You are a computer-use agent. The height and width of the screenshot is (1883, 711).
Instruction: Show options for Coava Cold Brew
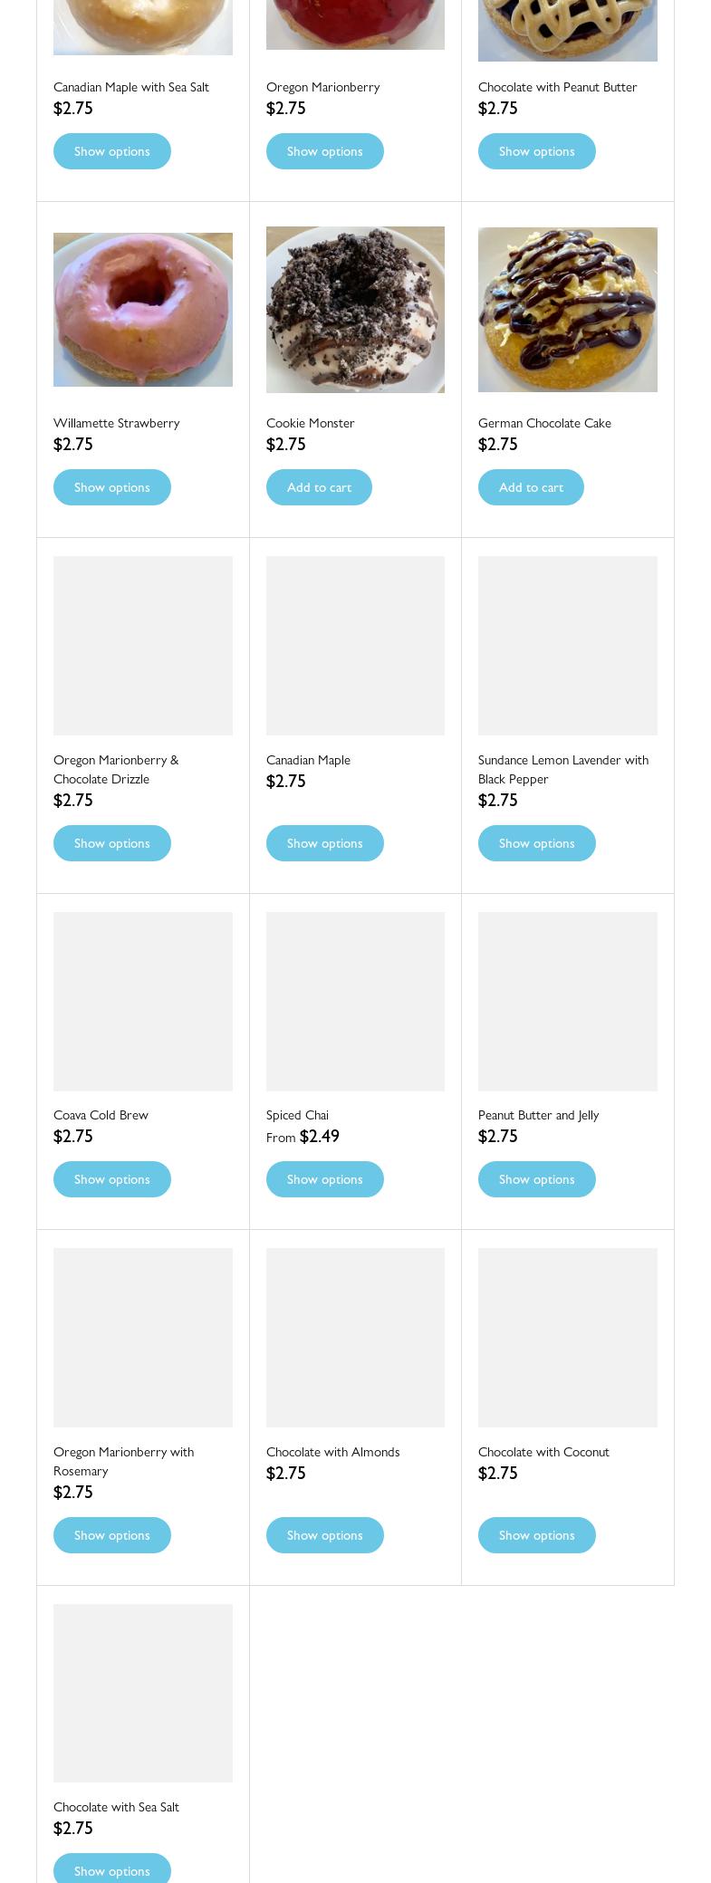(x=111, y=1179)
